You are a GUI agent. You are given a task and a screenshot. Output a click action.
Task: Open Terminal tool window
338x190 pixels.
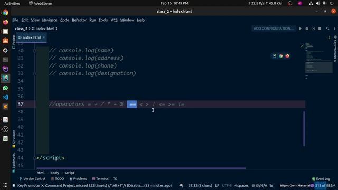pyautogui.click(x=100, y=179)
